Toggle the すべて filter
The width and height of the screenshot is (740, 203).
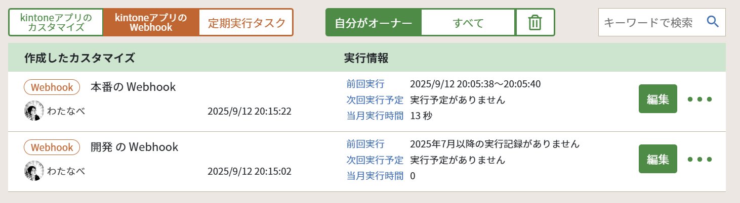468,22
